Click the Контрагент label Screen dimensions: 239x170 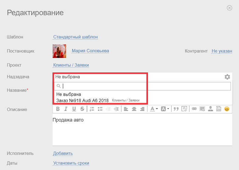click(196, 51)
